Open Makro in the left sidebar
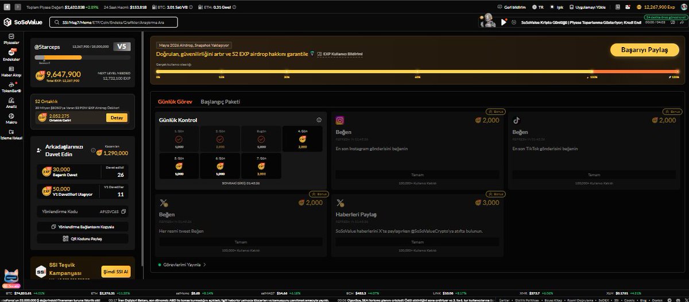Image resolution: width=689 pixels, height=302 pixels. tap(11, 118)
